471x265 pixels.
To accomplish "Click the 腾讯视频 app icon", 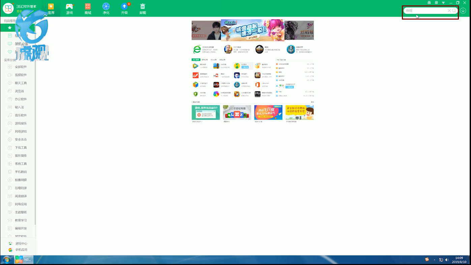I will [x=196, y=66].
